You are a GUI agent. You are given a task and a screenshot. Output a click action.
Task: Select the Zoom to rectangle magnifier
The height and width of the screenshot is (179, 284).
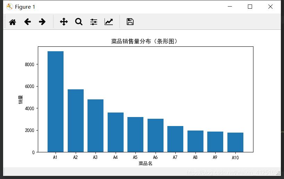79,22
